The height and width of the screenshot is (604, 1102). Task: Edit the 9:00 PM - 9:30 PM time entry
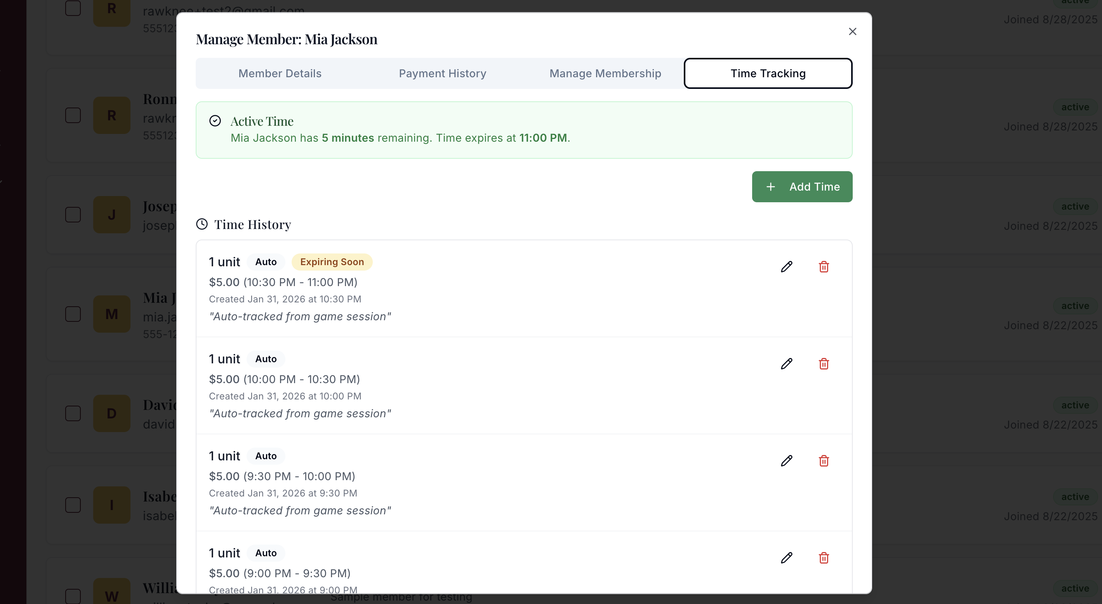[786, 558]
